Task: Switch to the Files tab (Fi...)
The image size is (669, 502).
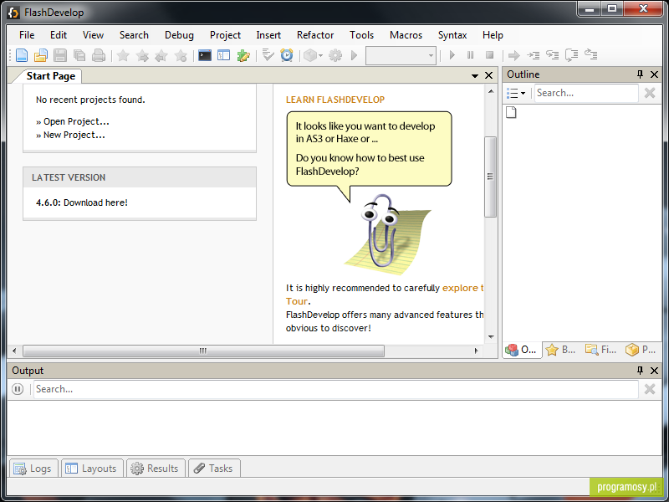Action: (x=600, y=350)
